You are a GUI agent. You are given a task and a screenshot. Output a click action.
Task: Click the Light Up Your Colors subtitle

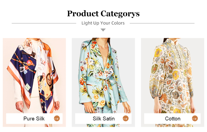click(103, 23)
